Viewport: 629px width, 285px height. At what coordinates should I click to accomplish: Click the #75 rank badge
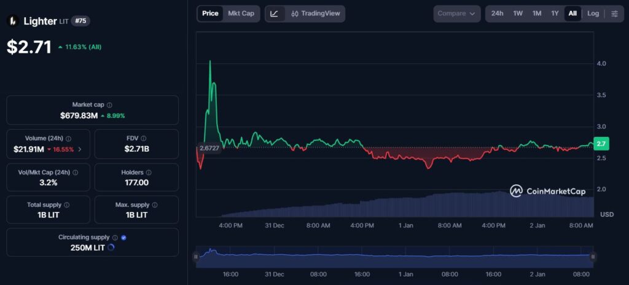(80, 21)
